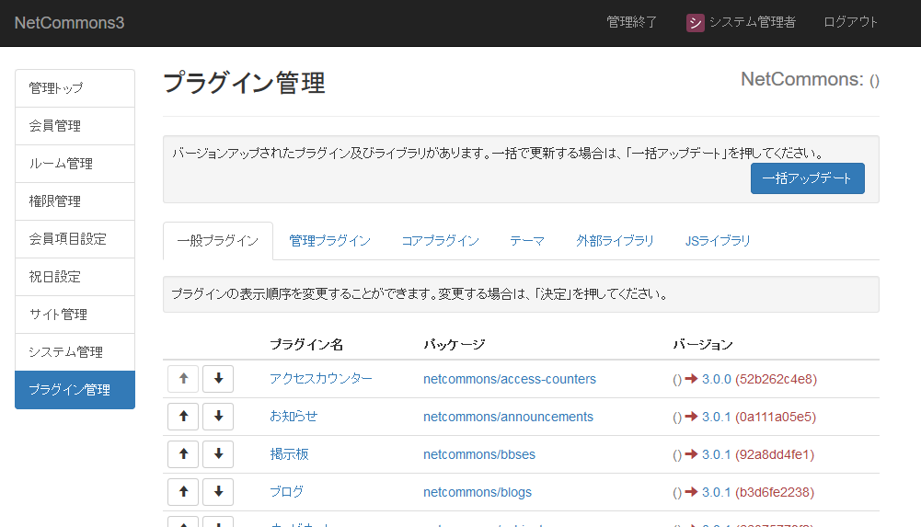Open ルーム管理 in sidebar
This screenshot has width=921, height=527.
(x=75, y=163)
